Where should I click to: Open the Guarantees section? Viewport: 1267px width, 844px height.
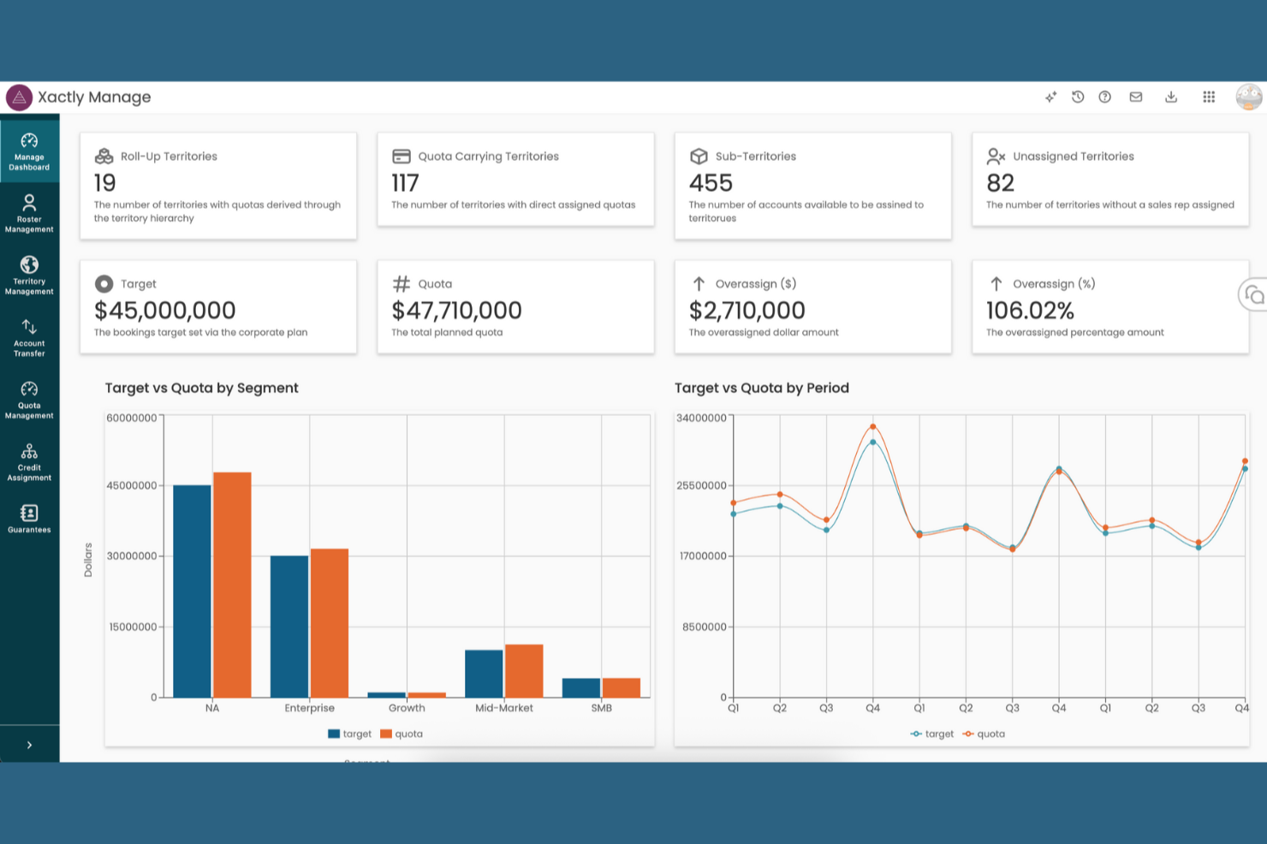[x=29, y=519]
